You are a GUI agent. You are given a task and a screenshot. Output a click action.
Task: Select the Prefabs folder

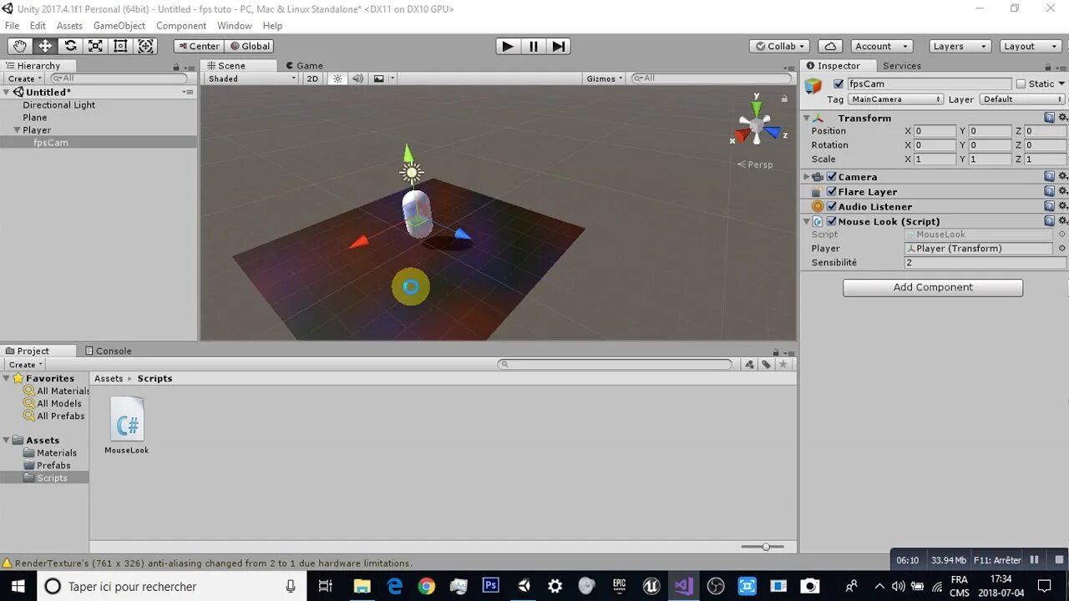[x=53, y=465]
